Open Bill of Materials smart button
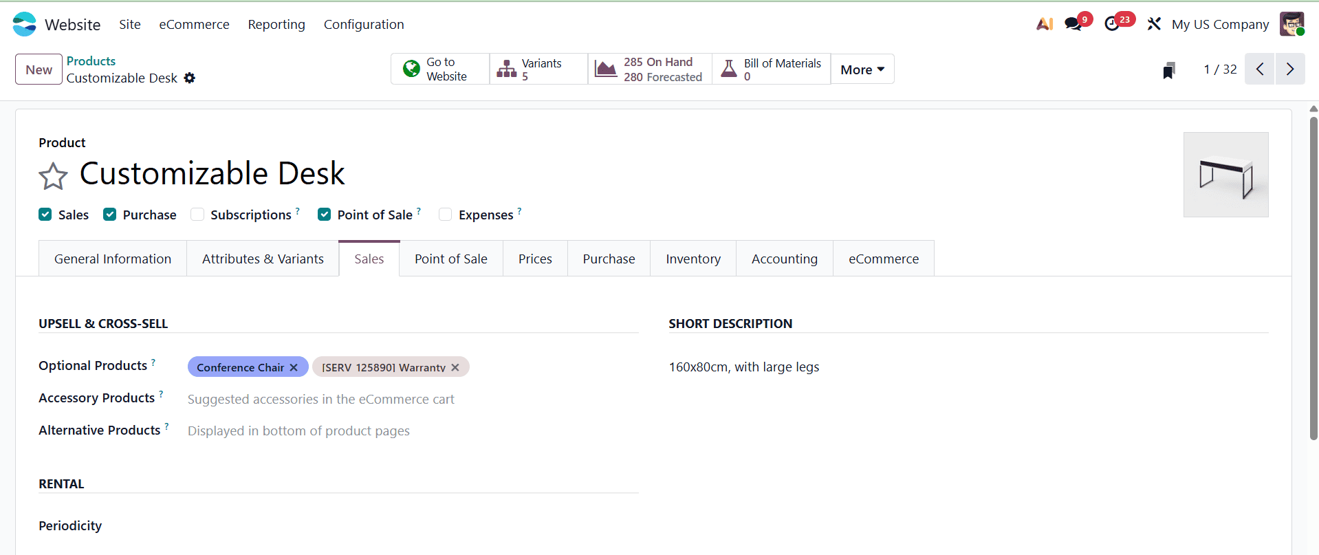This screenshot has height=555, width=1319. (x=771, y=69)
